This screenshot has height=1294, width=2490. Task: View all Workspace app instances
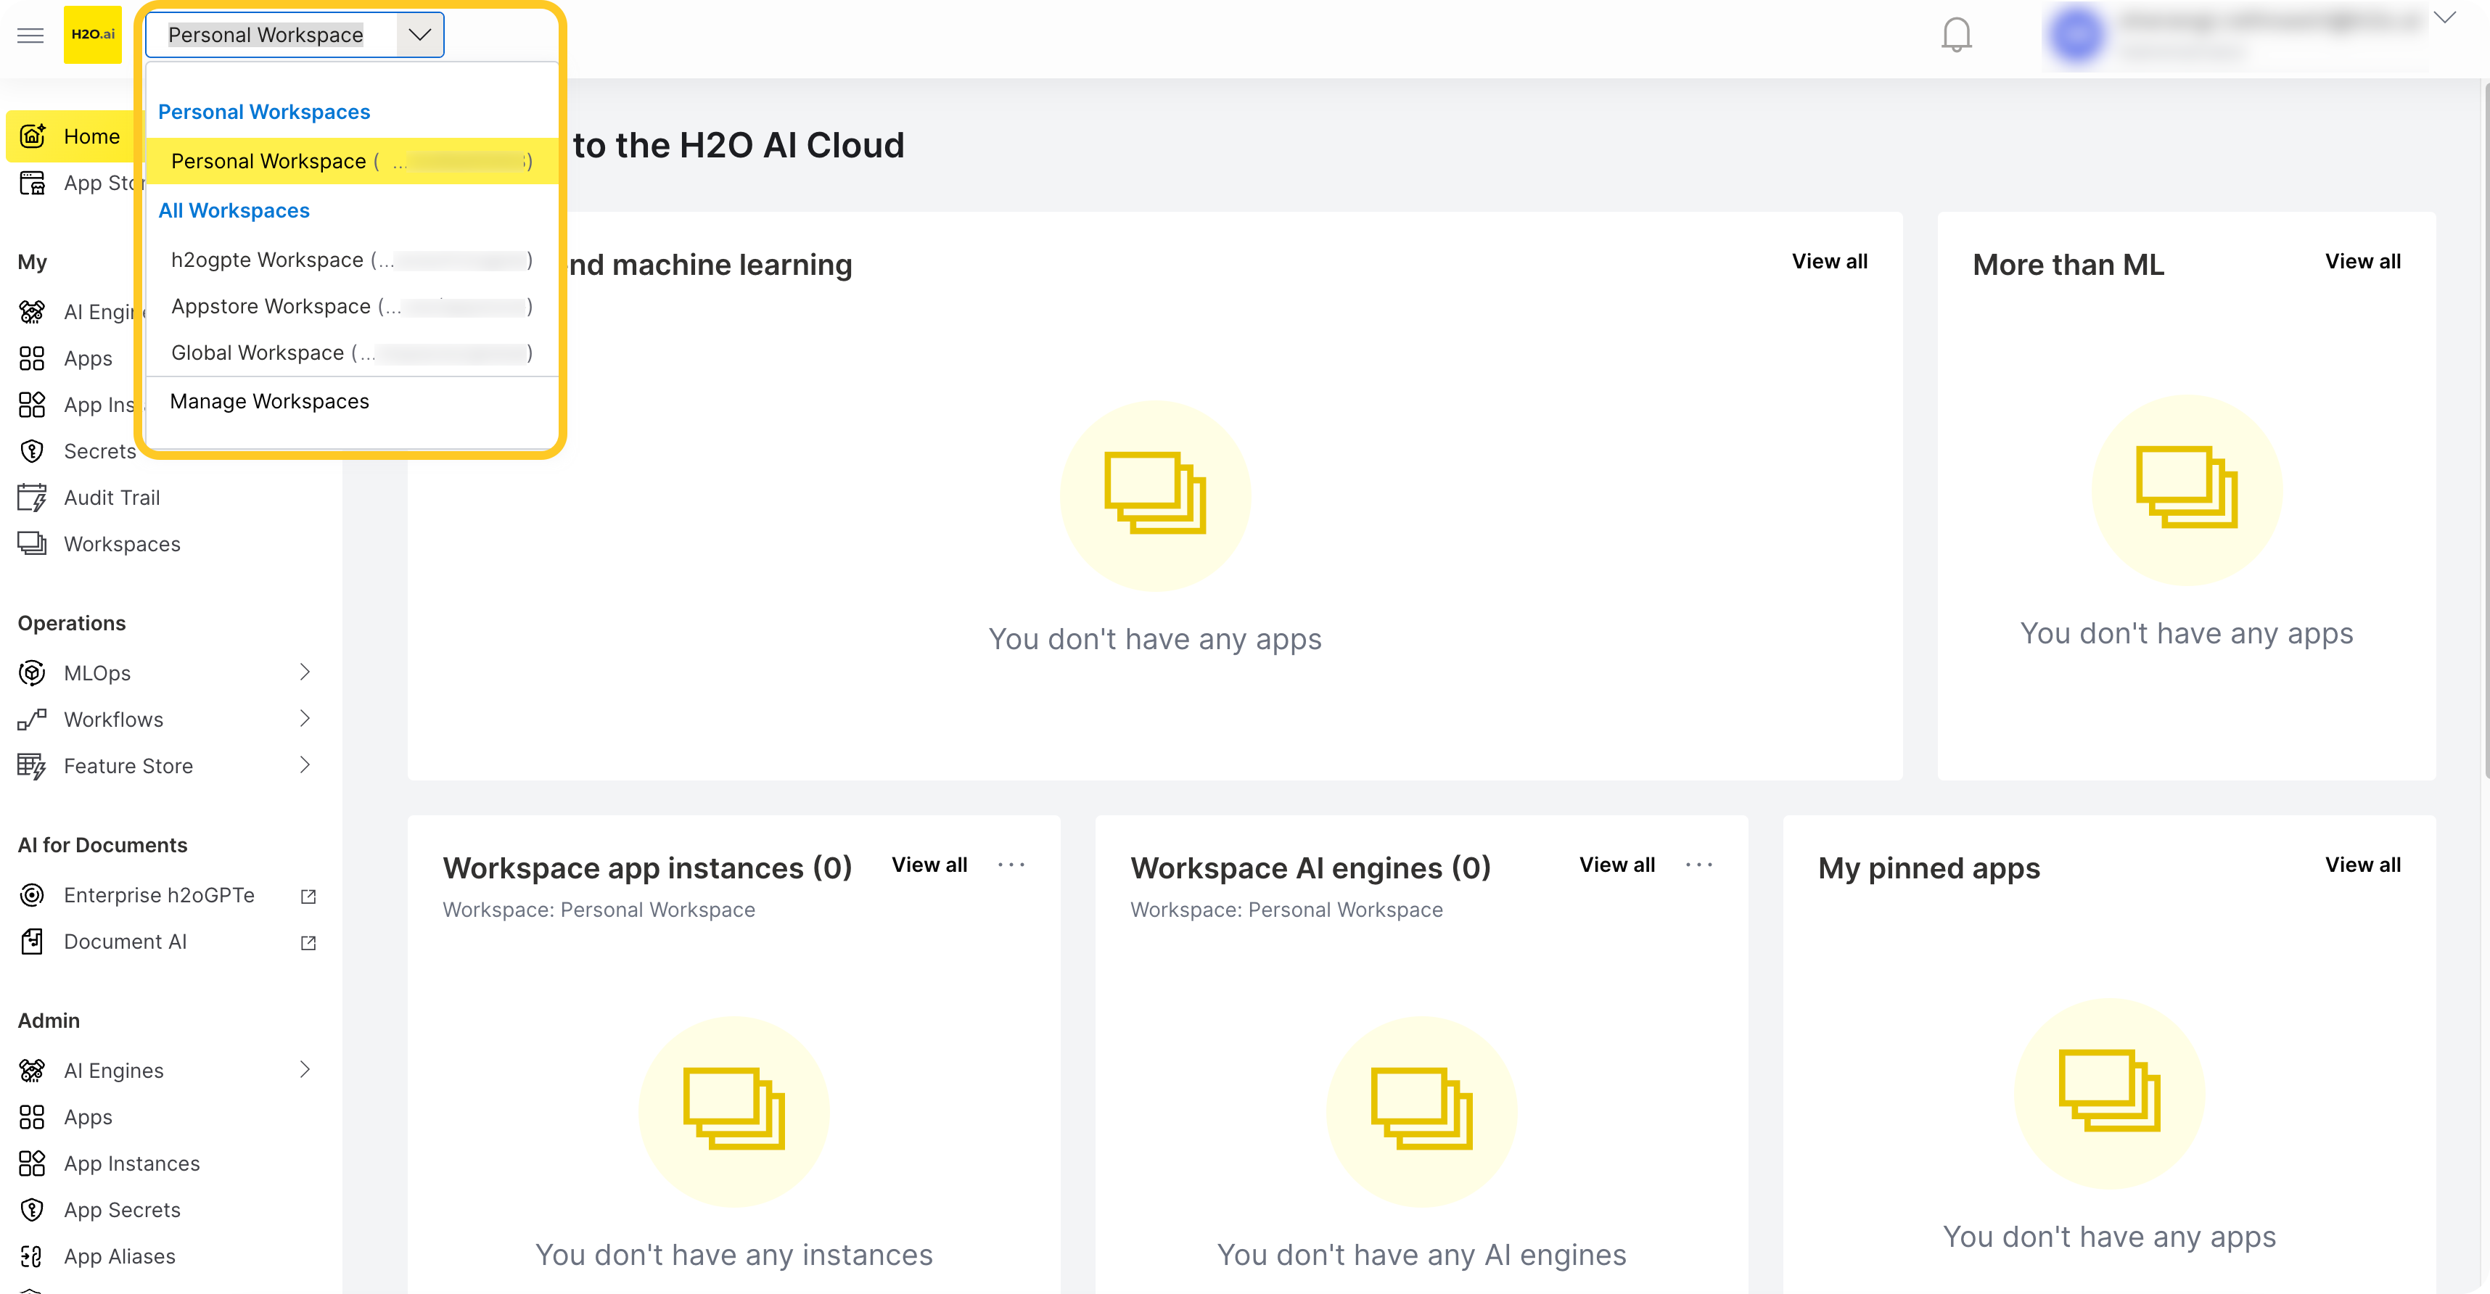[x=929, y=865]
